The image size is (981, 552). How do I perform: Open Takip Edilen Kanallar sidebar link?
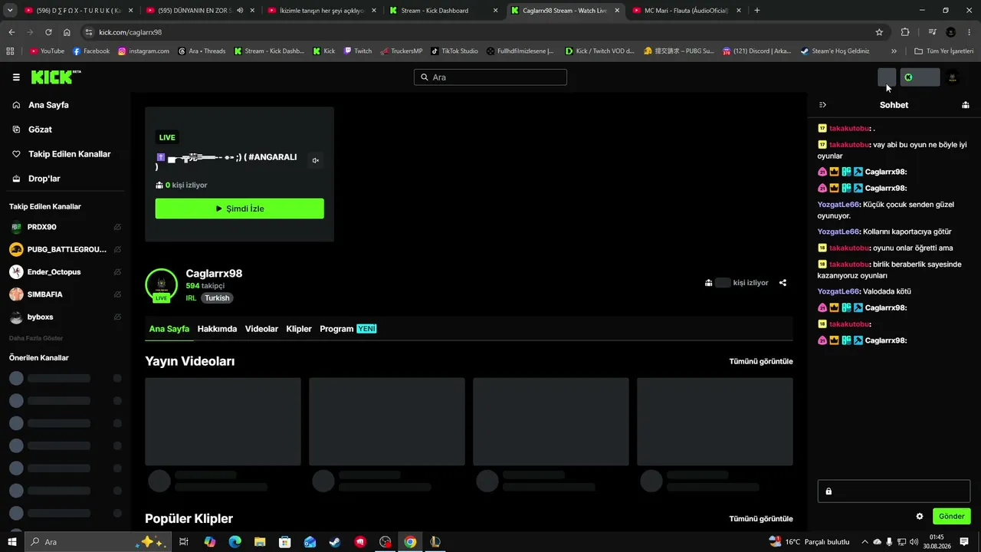[69, 154]
